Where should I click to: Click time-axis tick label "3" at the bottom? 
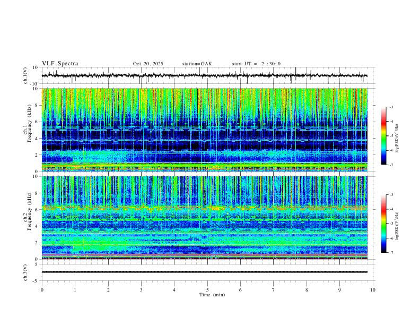coord(141,290)
